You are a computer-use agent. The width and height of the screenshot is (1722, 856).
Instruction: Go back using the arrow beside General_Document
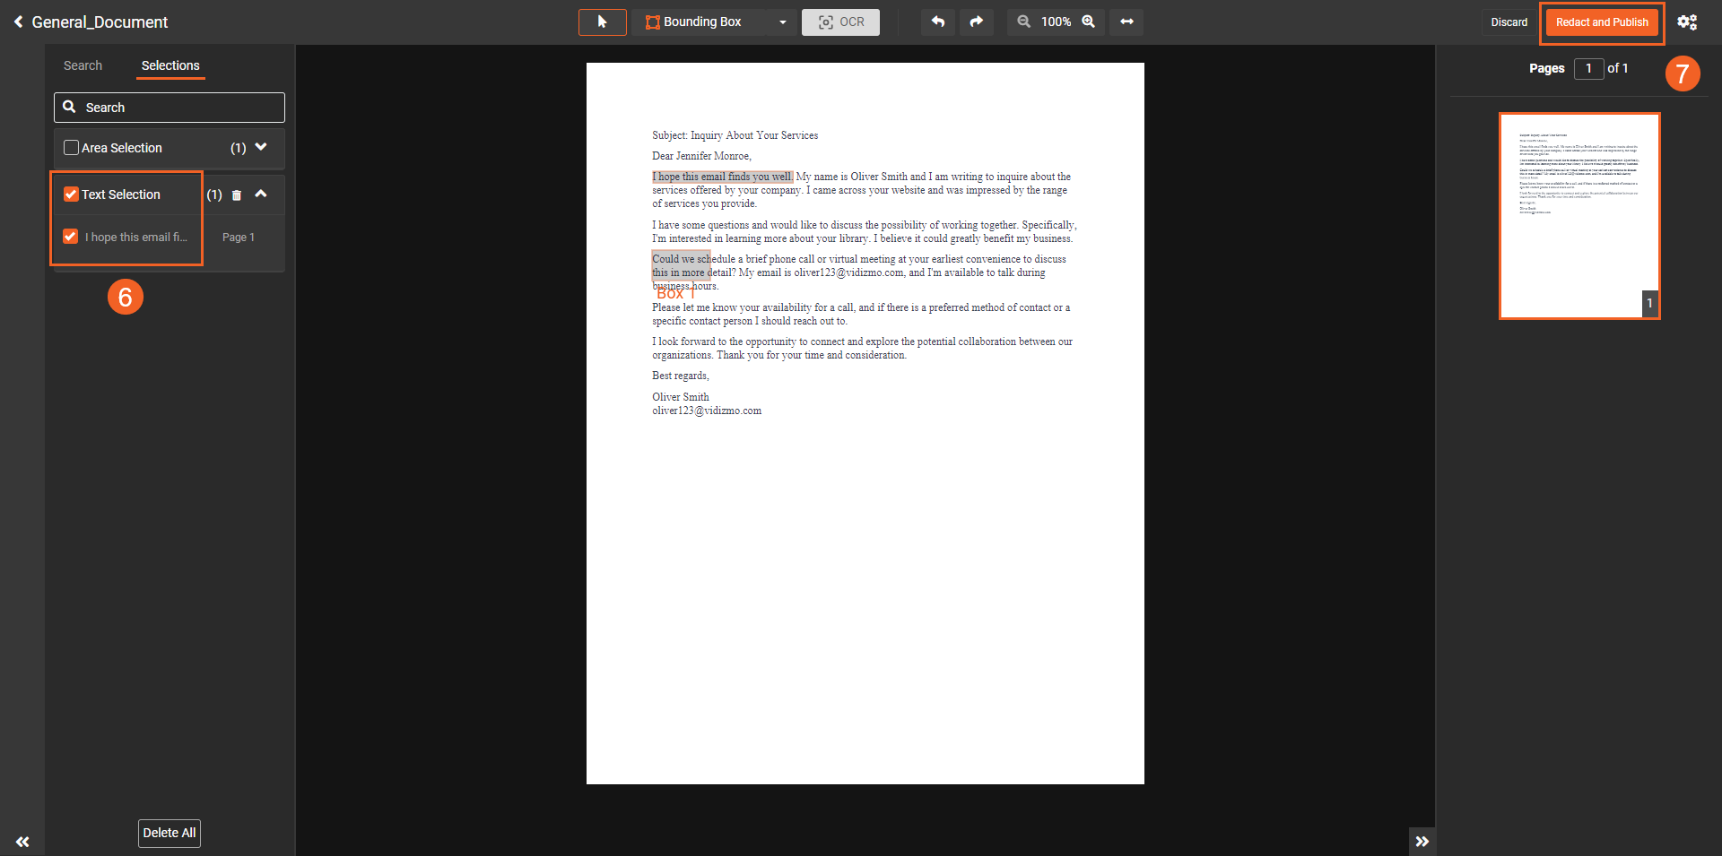(x=18, y=22)
